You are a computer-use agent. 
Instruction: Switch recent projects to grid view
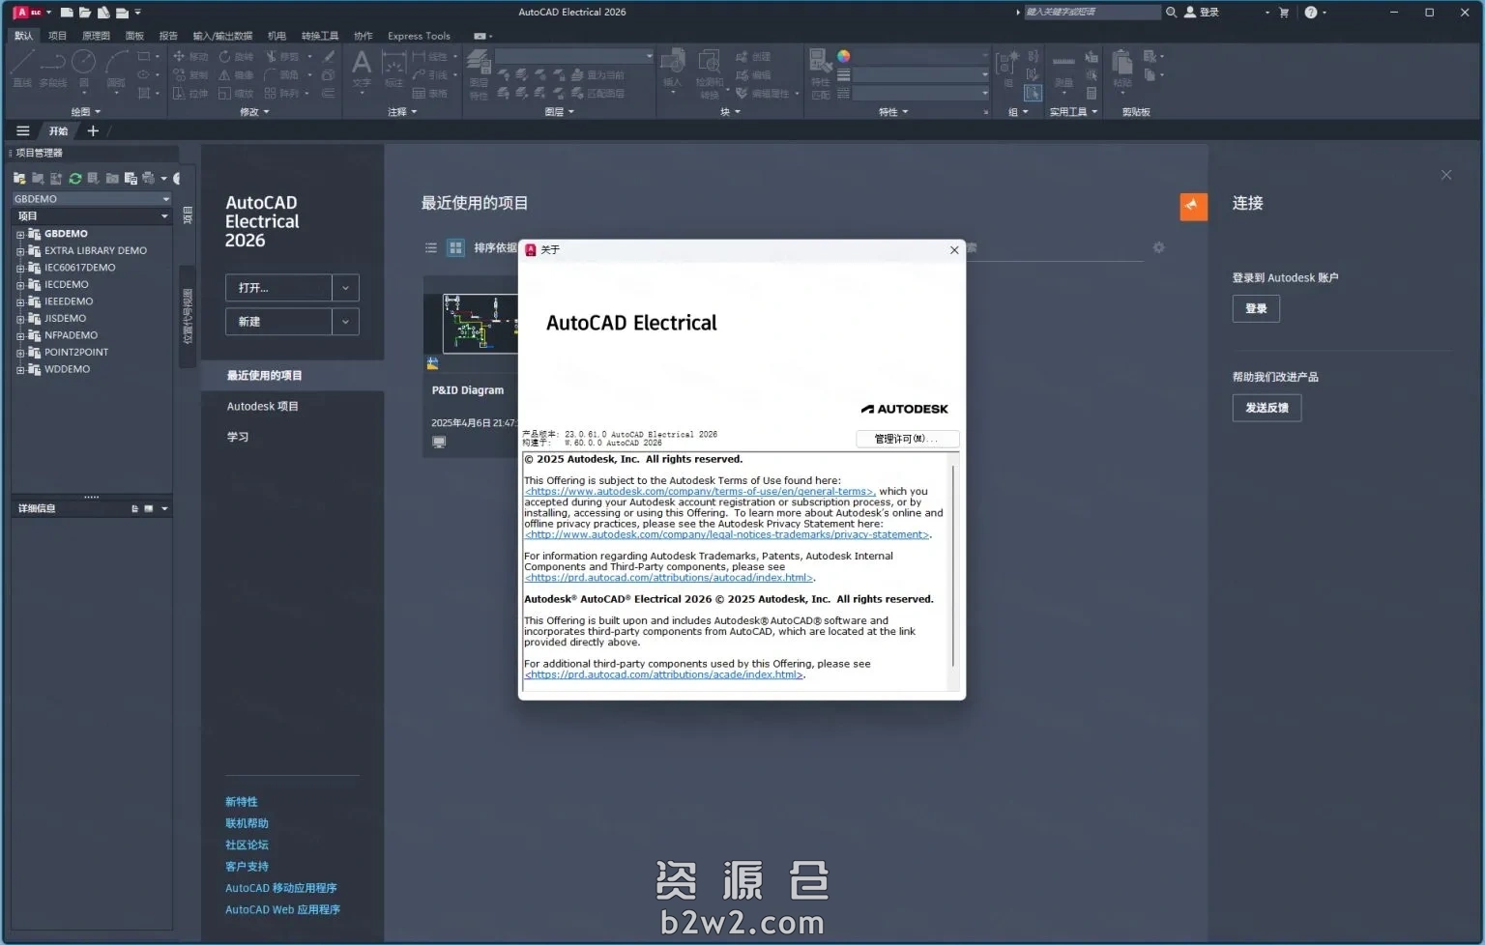(455, 248)
